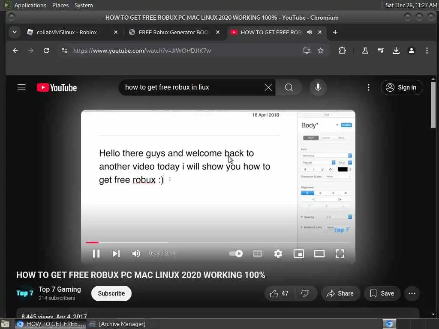Open YouTube hamburger guide menu
This screenshot has width=439, height=329.
pyautogui.click(x=21, y=87)
